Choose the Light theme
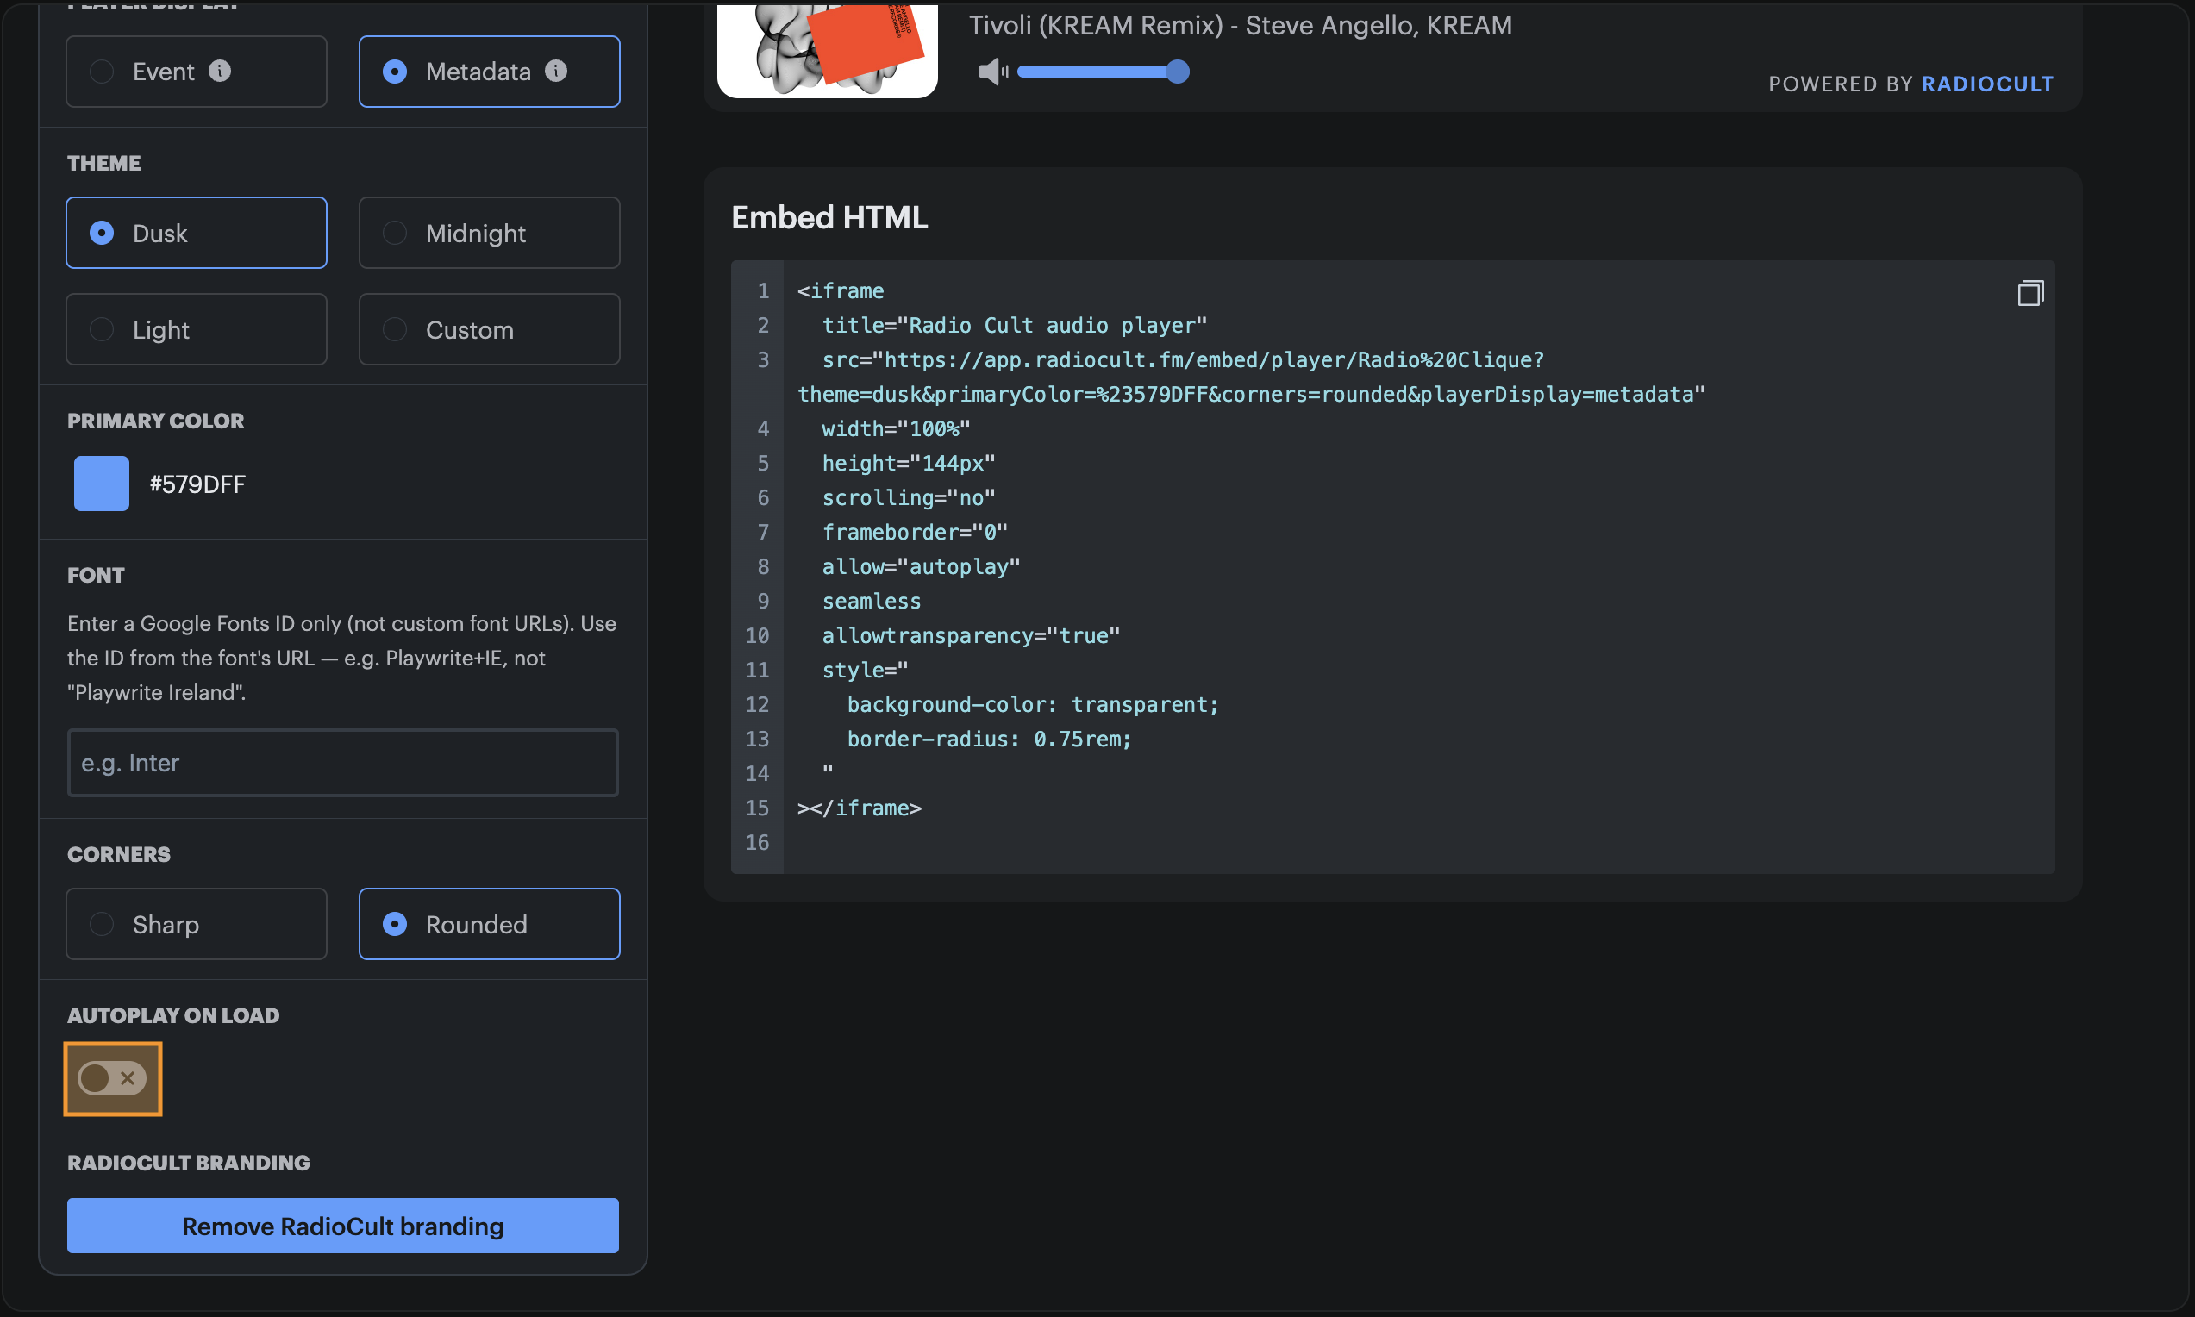Viewport: 2195px width, 1317px height. (x=197, y=330)
